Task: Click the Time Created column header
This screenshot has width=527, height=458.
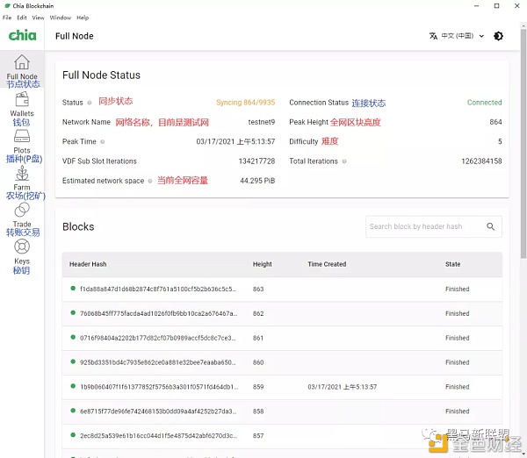Action: coord(327,264)
